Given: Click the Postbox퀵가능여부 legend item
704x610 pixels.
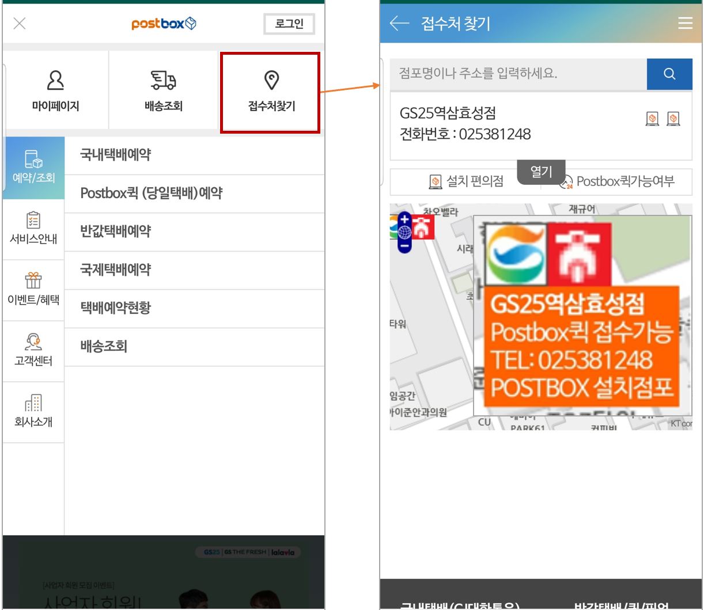Looking at the screenshot, I should [617, 182].
